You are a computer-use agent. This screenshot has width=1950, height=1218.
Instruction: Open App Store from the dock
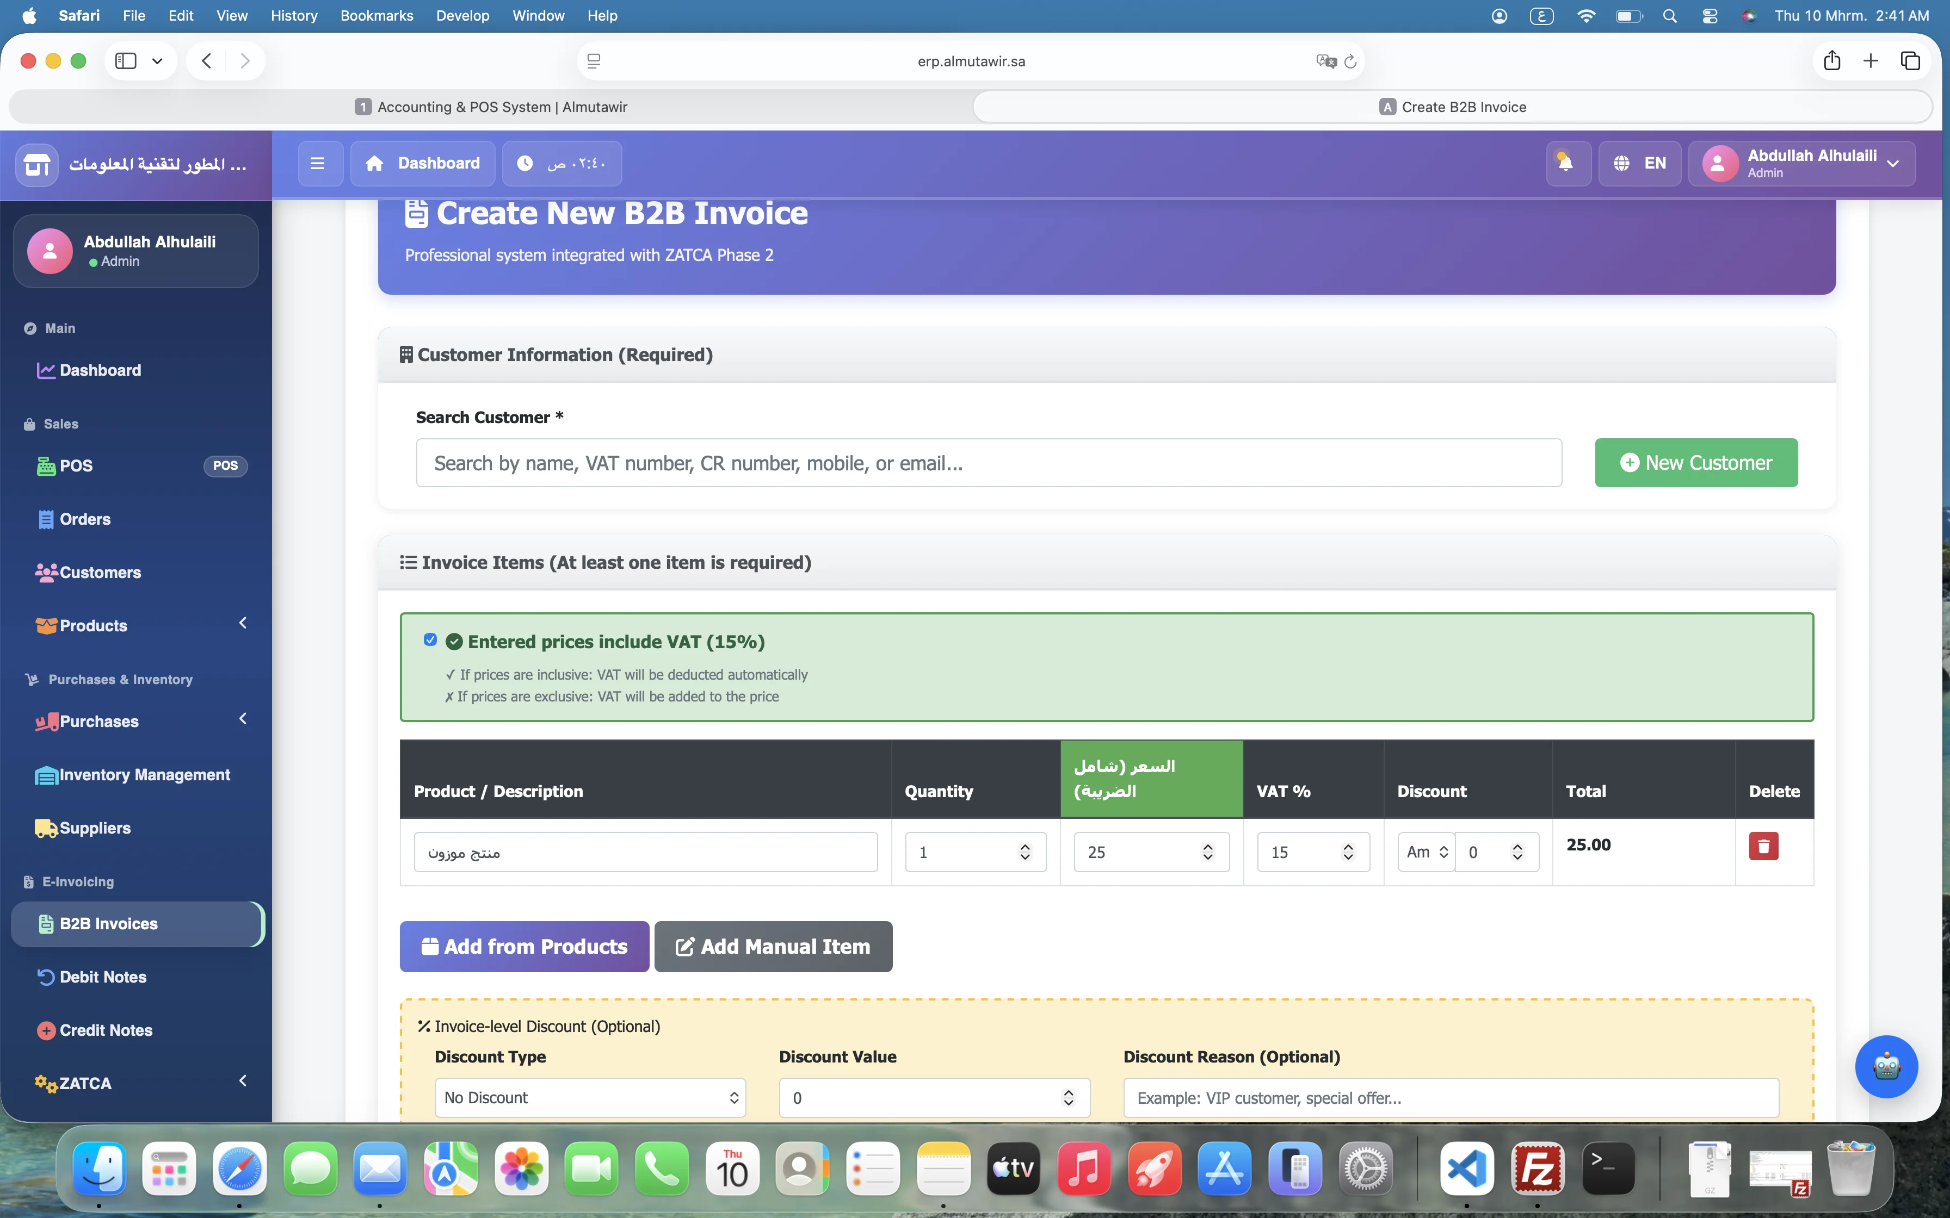[x=1224, y=1169]
